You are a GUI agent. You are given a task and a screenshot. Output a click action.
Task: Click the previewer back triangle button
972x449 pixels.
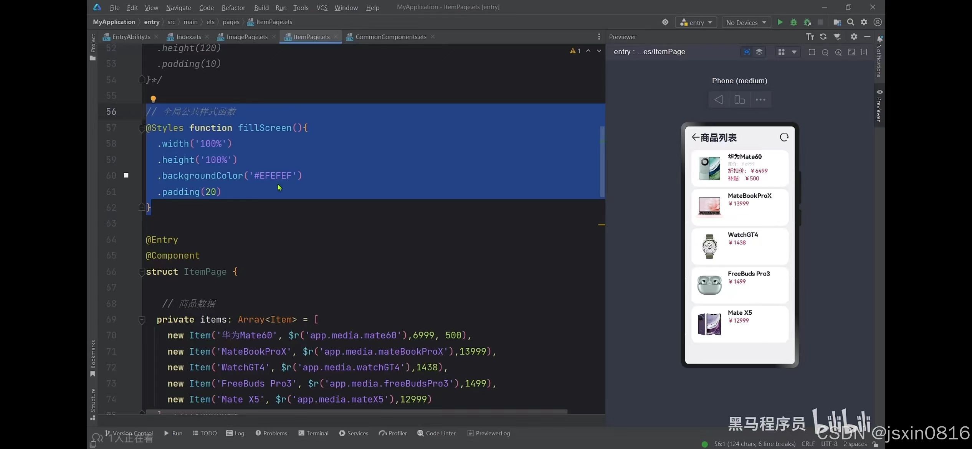718,100
